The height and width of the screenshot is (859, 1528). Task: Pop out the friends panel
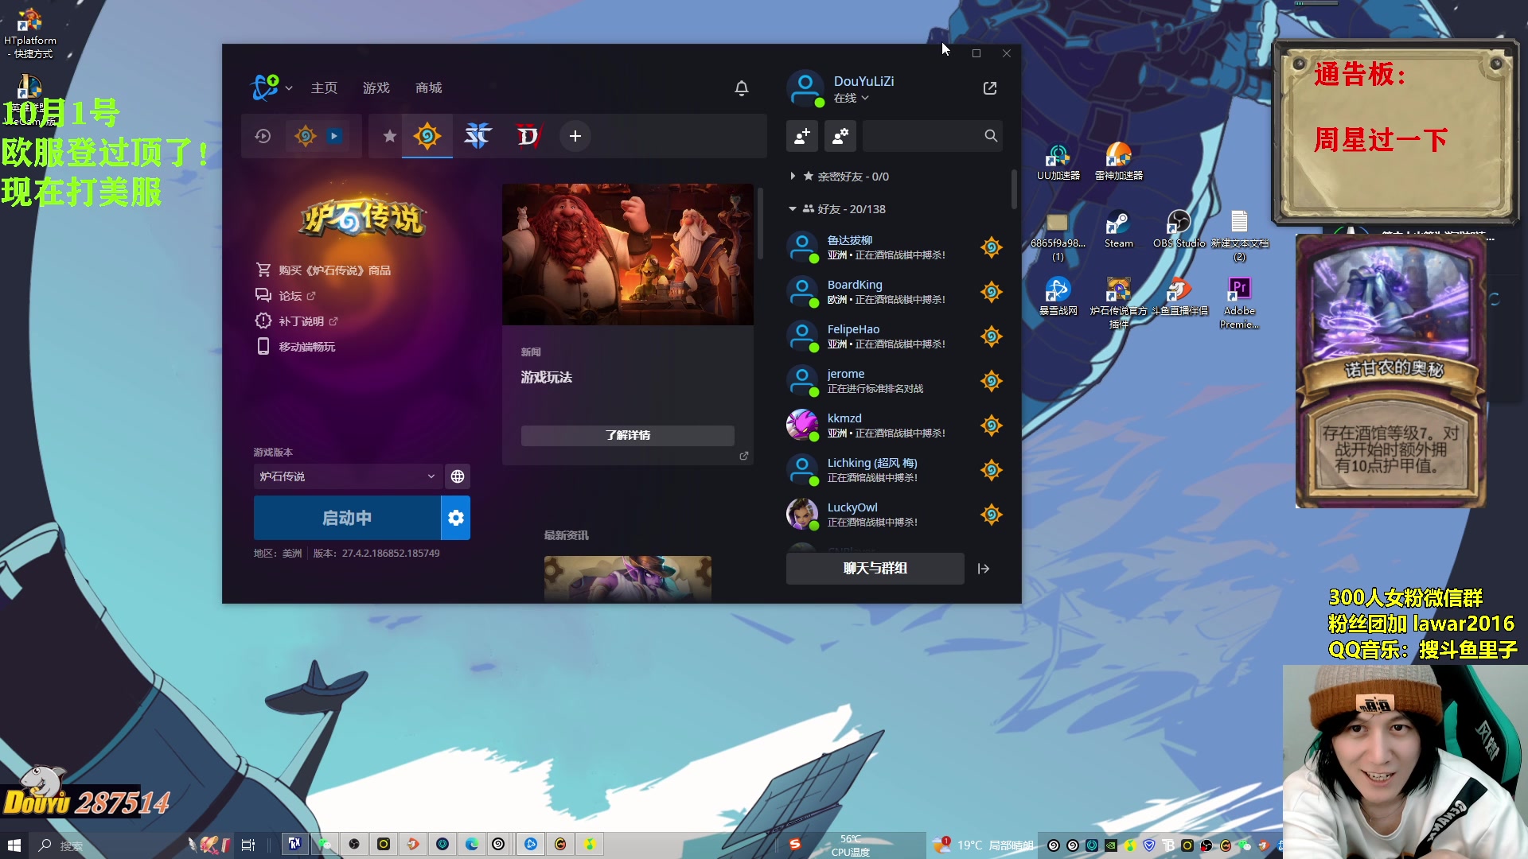pyautogui.click(x=990, y=88)
